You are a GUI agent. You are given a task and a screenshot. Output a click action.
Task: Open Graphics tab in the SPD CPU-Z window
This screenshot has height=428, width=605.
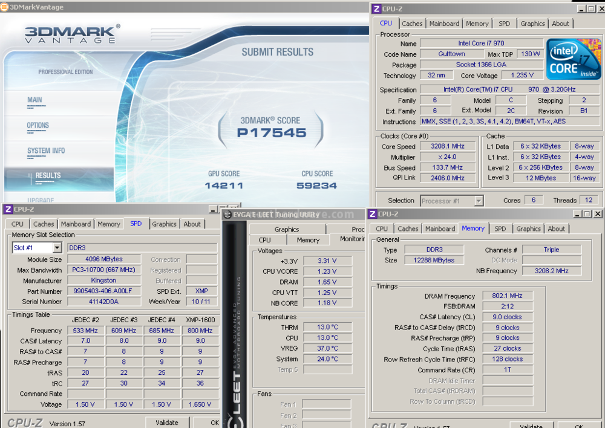(164, 224)
